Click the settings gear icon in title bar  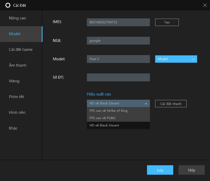coord(8,5)
